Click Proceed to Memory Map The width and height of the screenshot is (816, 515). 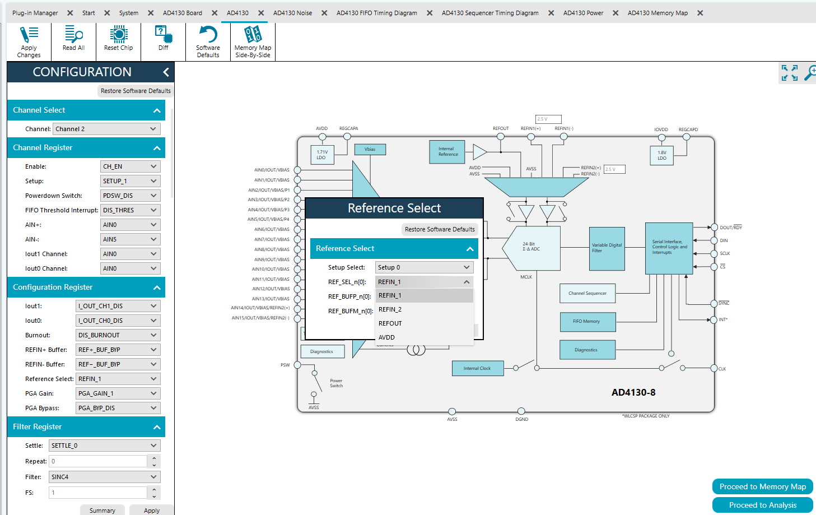(763, 486)
